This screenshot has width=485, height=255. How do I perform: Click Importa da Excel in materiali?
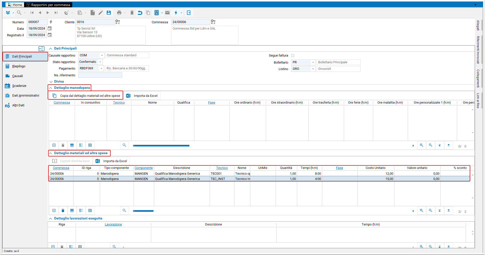111,161
